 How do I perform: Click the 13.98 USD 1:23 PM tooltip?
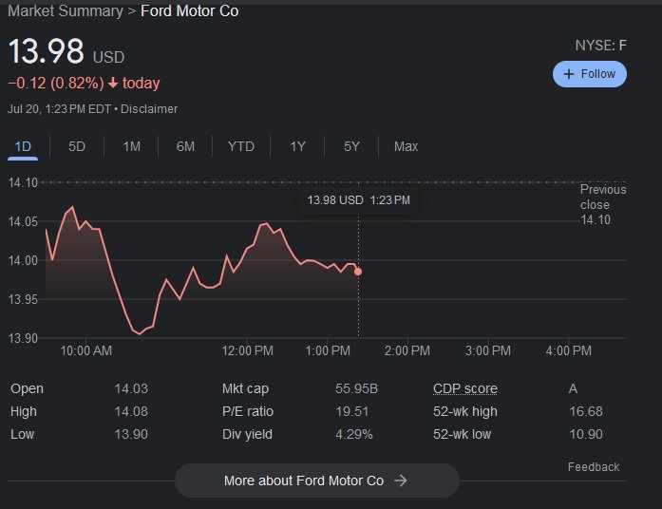coord(358,200)
